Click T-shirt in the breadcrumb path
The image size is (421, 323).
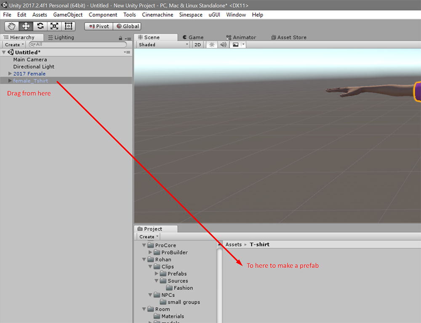click(x=260, y=244)
